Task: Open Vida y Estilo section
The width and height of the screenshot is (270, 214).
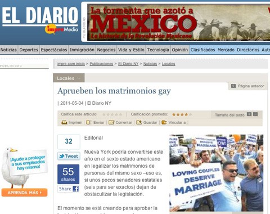Action: point(131,50)
